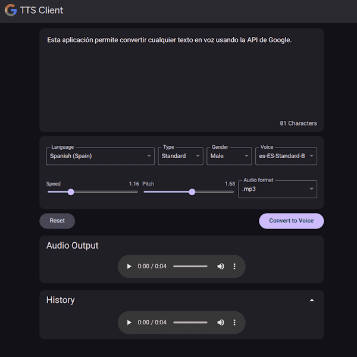Play the History audio clip
Screen dimensions: 357x357
[129, 322]
